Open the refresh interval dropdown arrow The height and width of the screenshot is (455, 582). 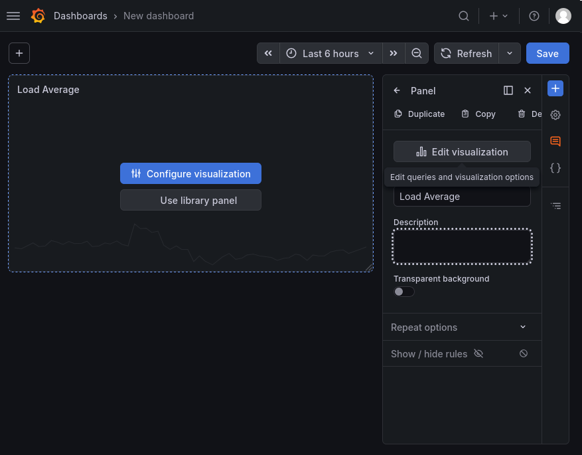tap(510, 54)
